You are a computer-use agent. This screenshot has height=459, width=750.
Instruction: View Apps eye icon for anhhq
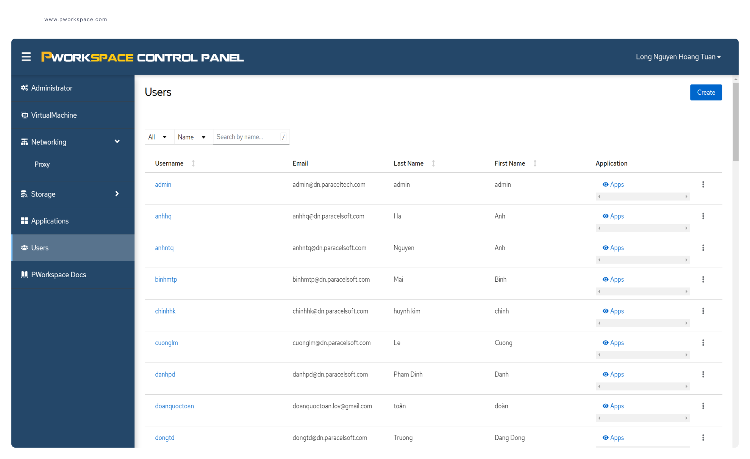point(605,216)
